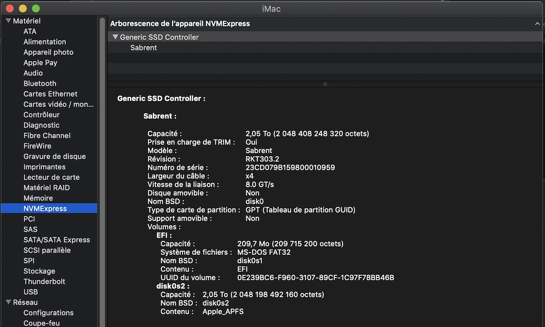Collapse the Réseau section triangle
The width and height of the screenshot is (545, 327).
point(9,303)
